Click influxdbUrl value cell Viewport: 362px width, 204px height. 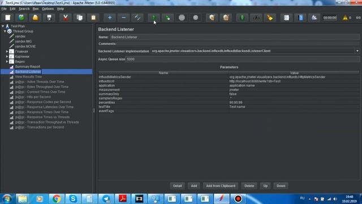click(x=294, y=81)
